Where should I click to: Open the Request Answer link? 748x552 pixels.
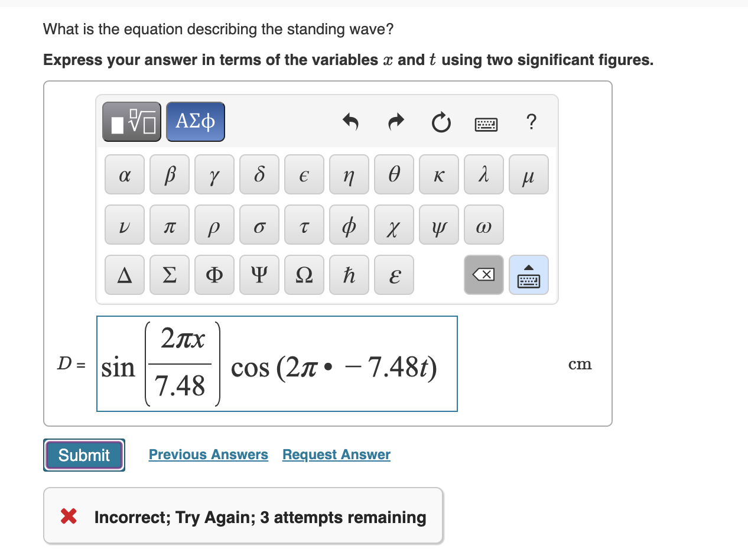[x=336, y=454]
